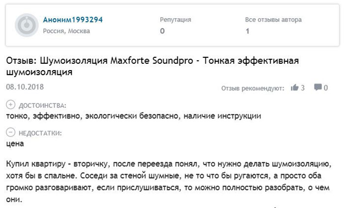Click the comment count 0
Screen dimensions: 344x208
click(326, 88)
